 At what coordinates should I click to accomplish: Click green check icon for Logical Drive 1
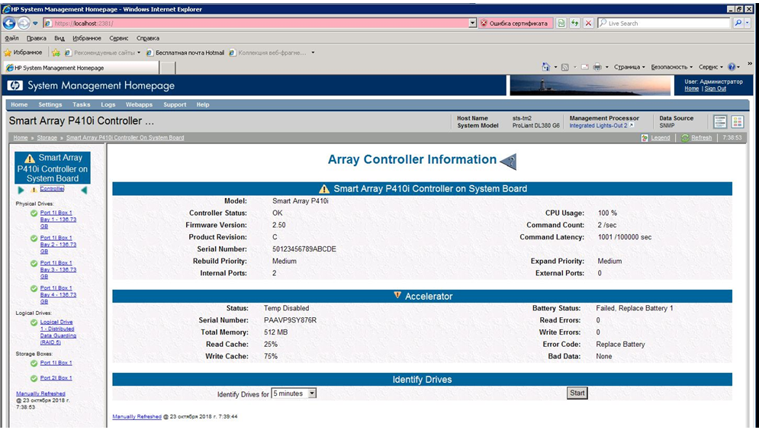34,322
